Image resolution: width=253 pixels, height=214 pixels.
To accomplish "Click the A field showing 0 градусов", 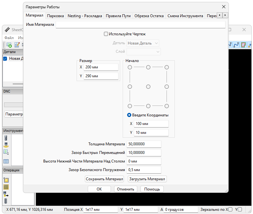I will point(181,210).
